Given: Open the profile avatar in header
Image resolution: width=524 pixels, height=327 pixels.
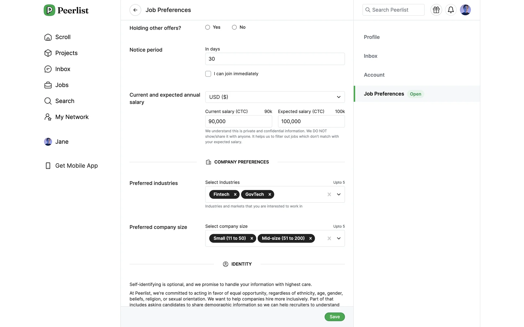Looking at the screenshot, I should coord(465,10).
